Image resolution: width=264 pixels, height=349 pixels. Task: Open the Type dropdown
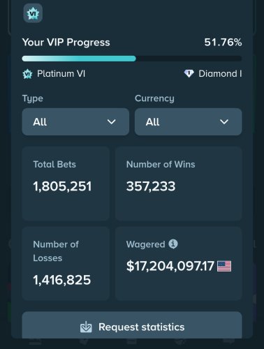pos(75,121)
